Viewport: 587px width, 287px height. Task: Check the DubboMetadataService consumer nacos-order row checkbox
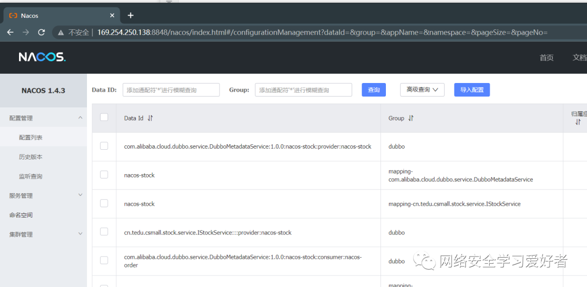tap(104, 260)
